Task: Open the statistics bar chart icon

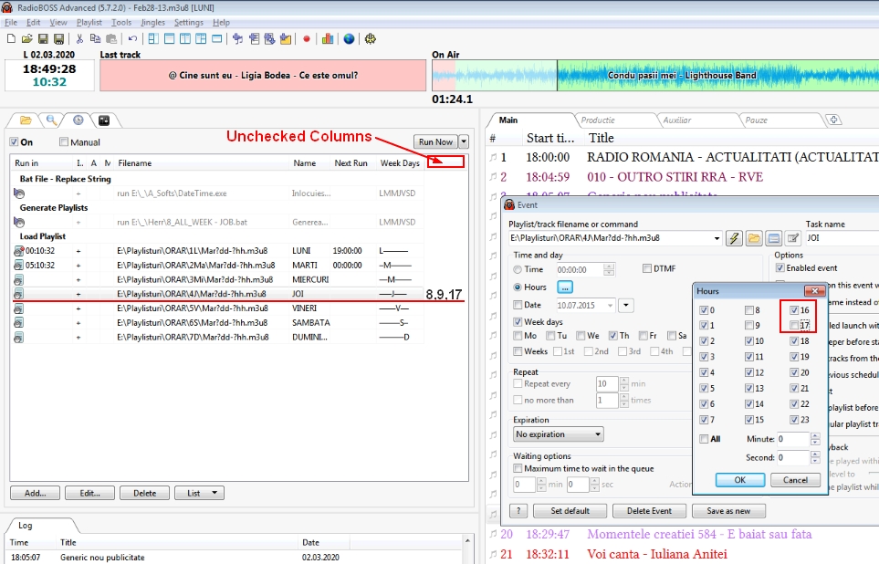Action: pyautogui.click(x=328, y=39)
